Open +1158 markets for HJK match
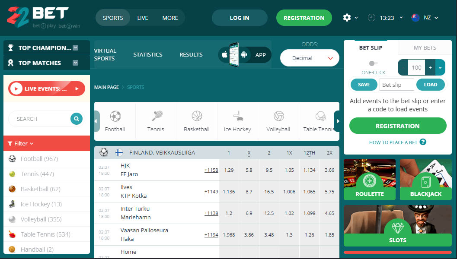This screenshot has width=457, height=259. (211, 170)
